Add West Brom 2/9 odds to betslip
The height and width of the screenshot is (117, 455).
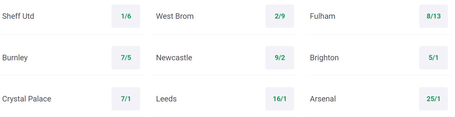pyautogui.click(x=280, y=16)
